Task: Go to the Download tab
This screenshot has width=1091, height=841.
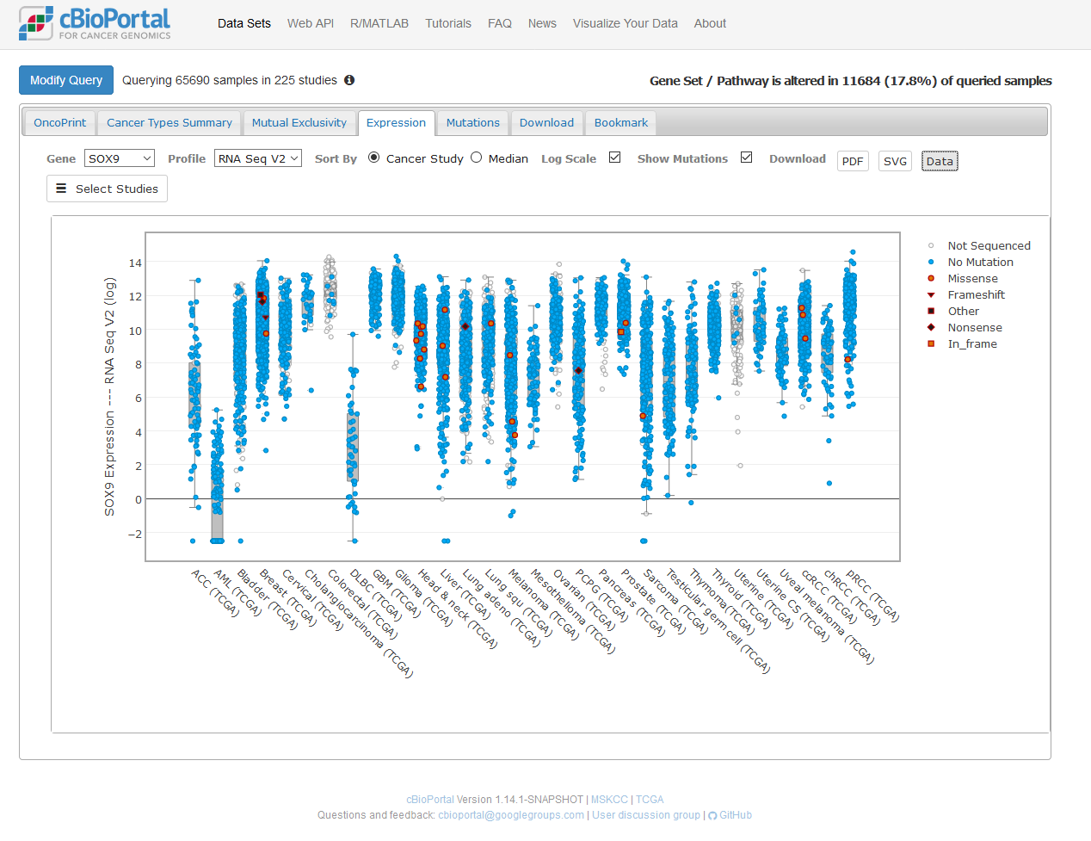Action: [546, 123]
